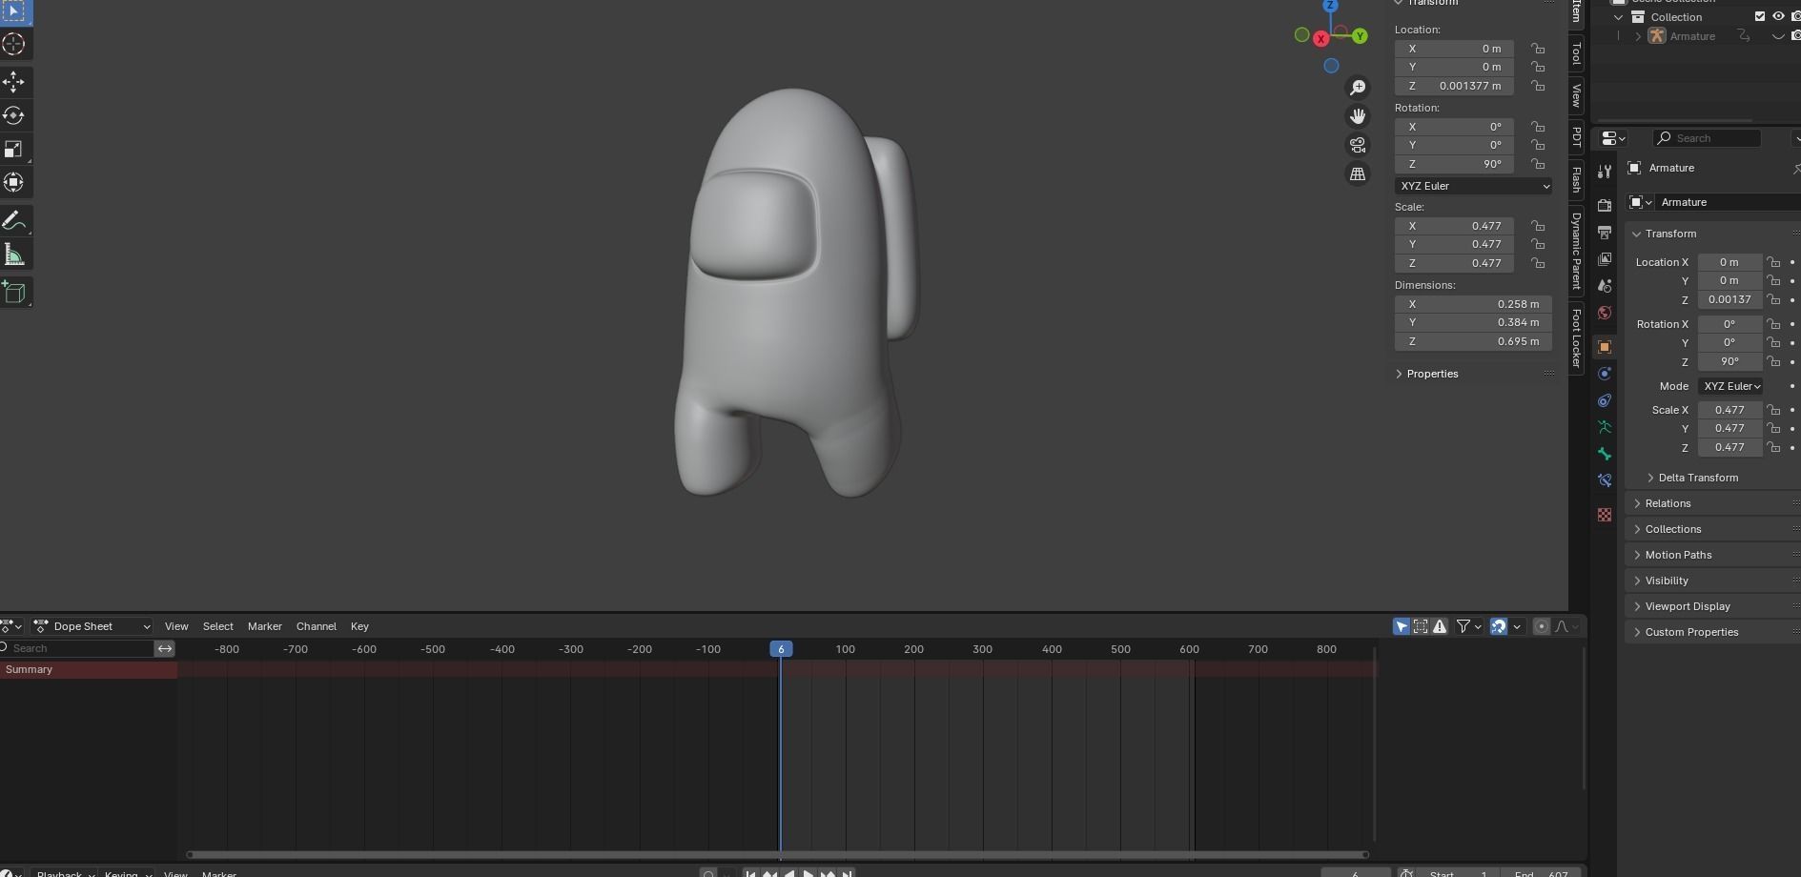Toggle lock for Location X in sidebar
Image resolution: width=1801 pixels, height=877 pixels.
pyautogui.click(x=1538, y=49)
